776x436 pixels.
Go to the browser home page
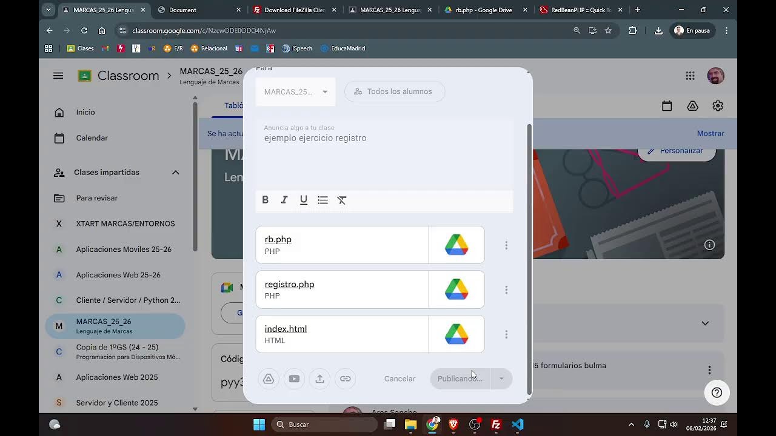[x=102, y=30]
